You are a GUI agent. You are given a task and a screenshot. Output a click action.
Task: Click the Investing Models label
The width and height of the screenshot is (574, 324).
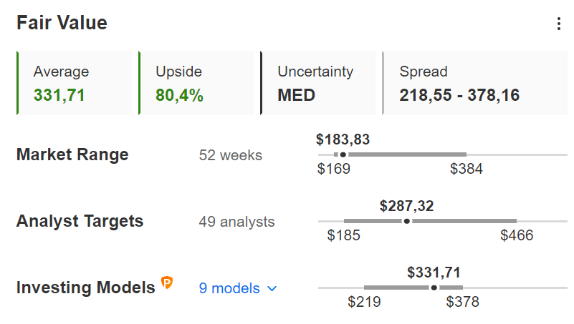tap(86, 288)
